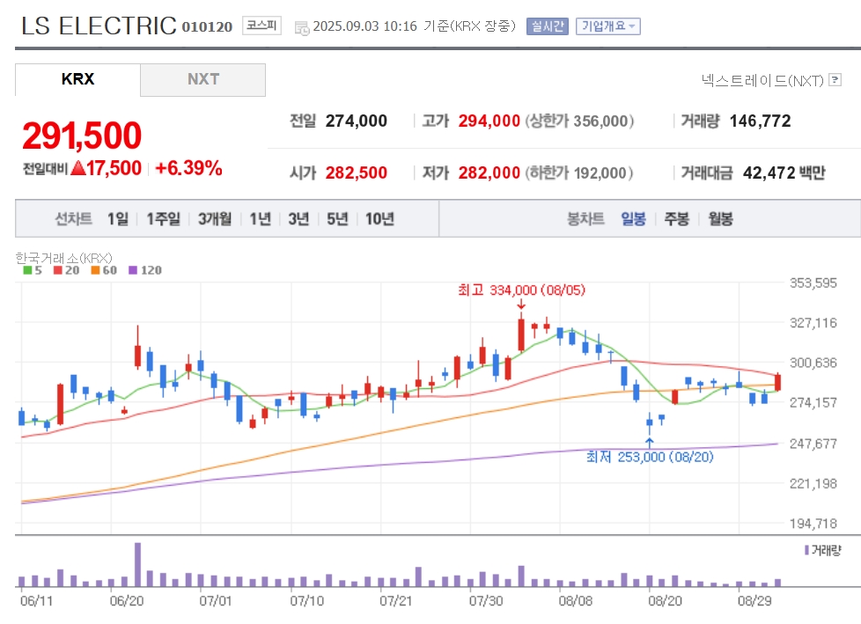Click the stock code 010120
This screenshot has width=861, height=624.
click(207, 27)
